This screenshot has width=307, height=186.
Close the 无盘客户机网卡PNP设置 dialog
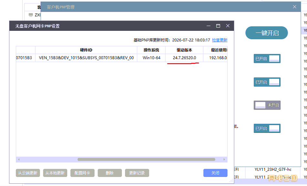tap(228, 26)
